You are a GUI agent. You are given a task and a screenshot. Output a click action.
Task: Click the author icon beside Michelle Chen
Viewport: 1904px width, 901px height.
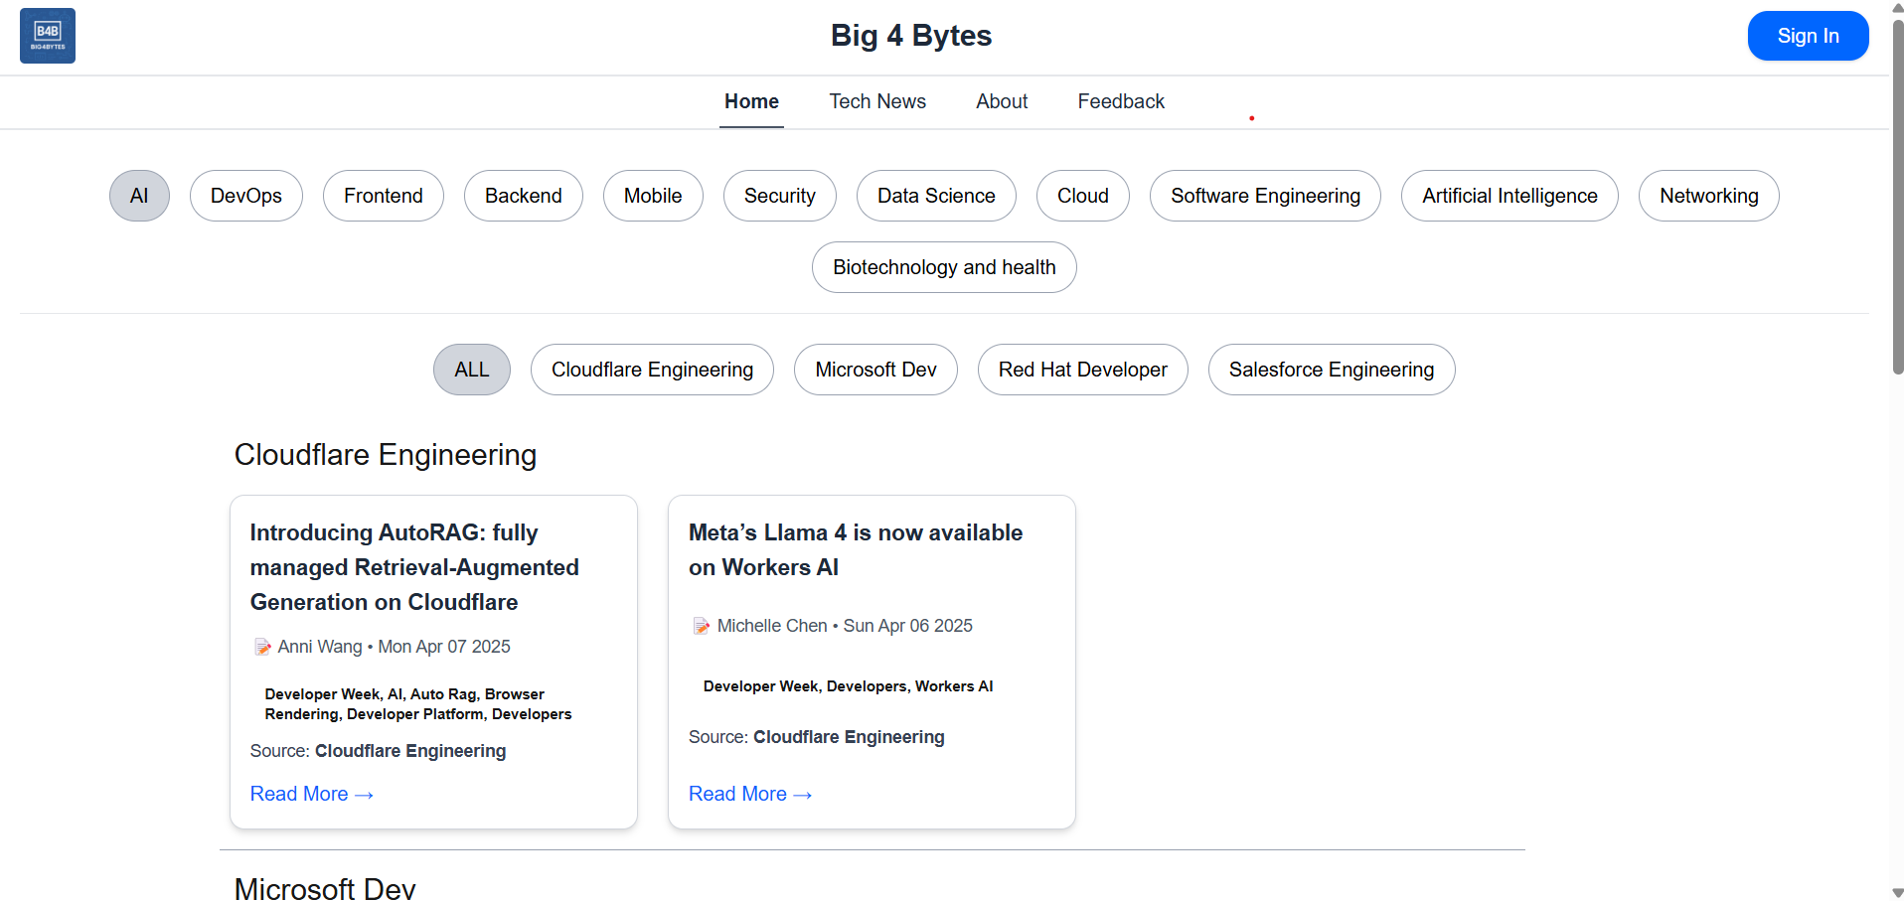[702, 627]
